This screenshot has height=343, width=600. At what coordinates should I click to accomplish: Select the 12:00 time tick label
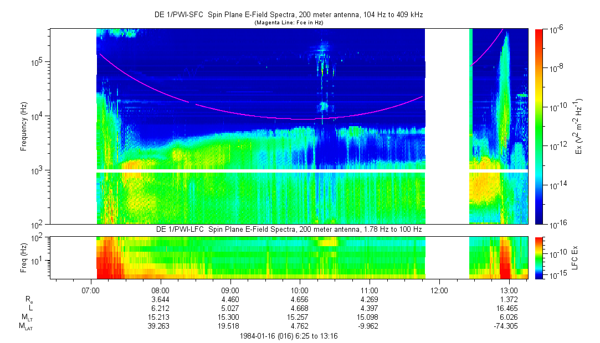click(439, 289)
